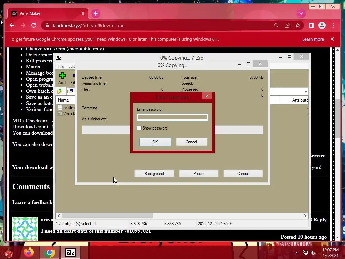The image size is (345, 259).
Task: Click the extraction progress bar
Action: point(172,130)
